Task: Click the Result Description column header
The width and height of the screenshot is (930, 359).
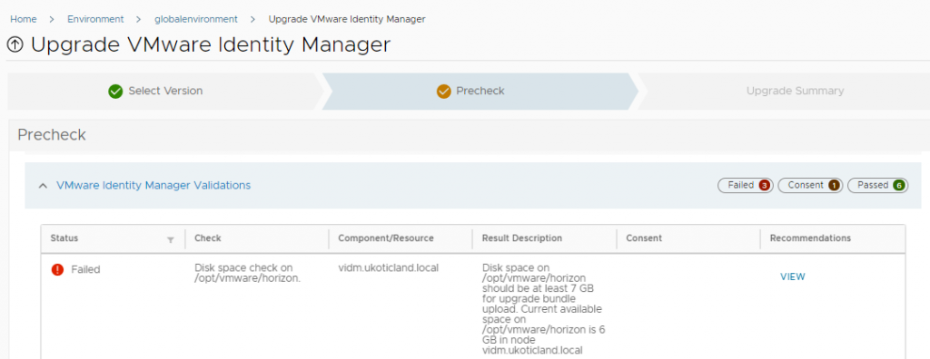Action: click(x=522, y=238)
